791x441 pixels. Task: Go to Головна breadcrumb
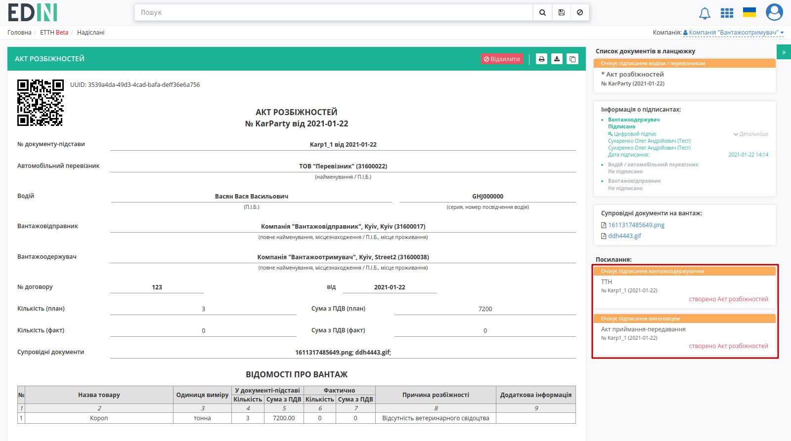pyautogui.click(x=19, y=33)
